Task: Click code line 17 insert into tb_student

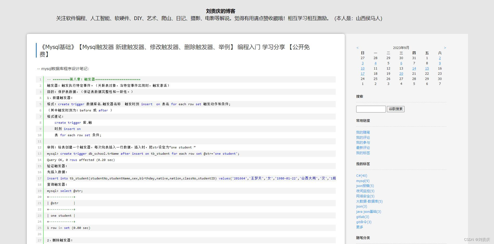Action: coord(191,178)
